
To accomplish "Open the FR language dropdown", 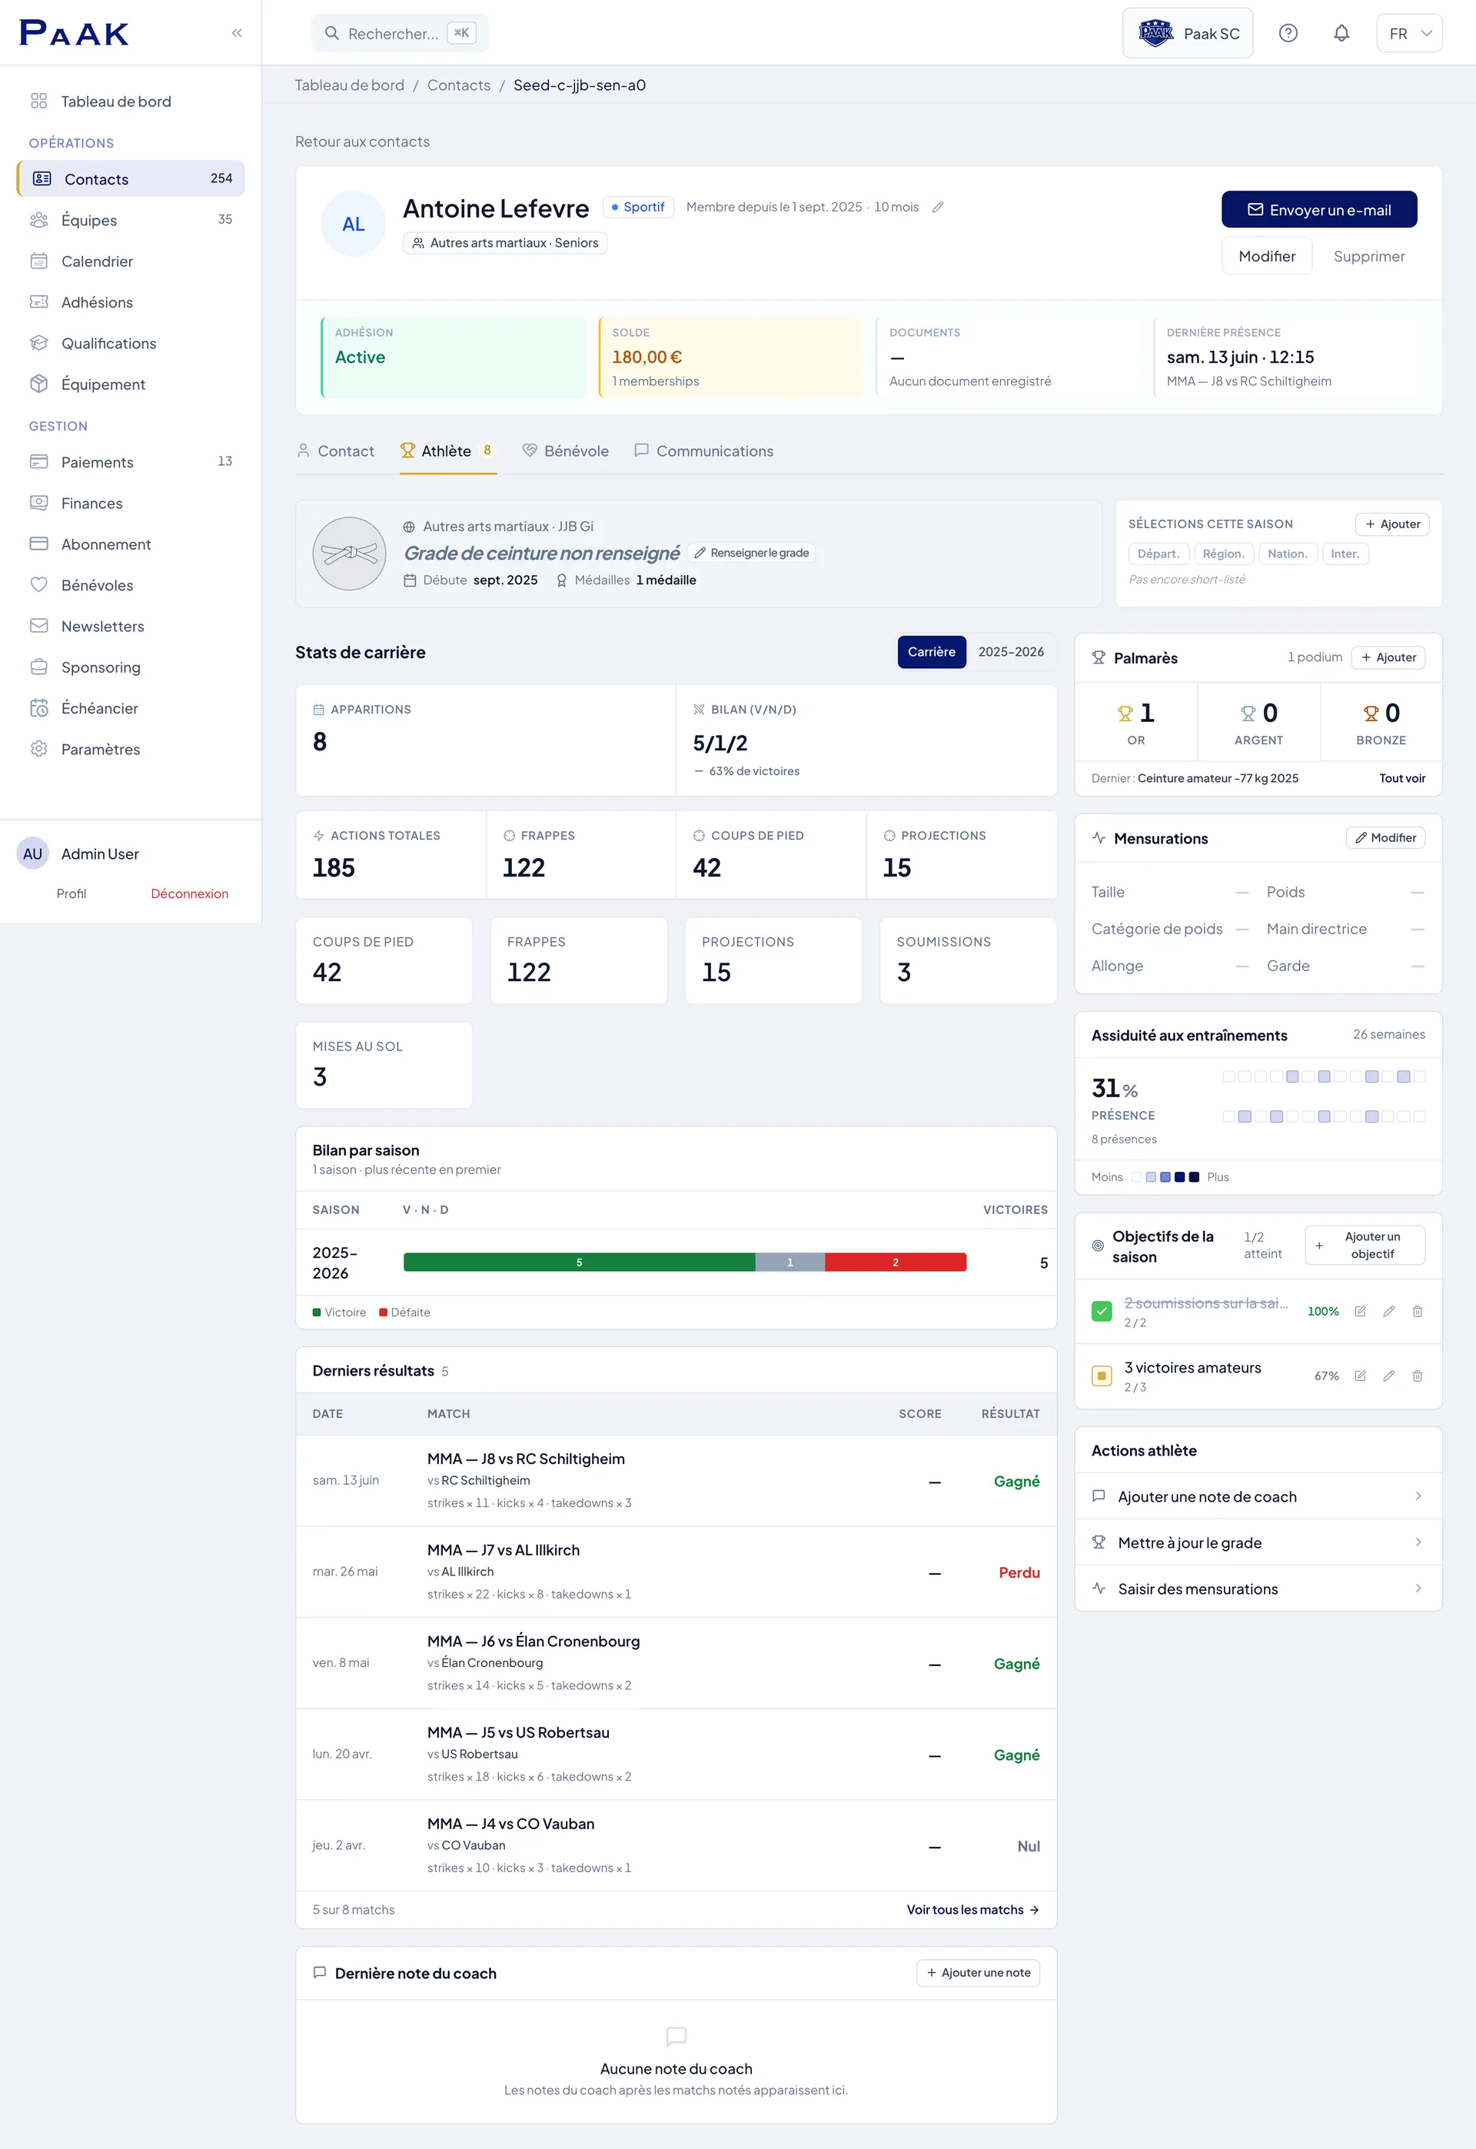I will (x=1408, y=33).
